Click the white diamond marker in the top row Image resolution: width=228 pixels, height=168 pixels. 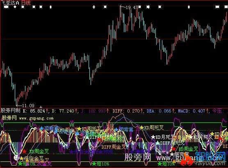click(15, 7)
